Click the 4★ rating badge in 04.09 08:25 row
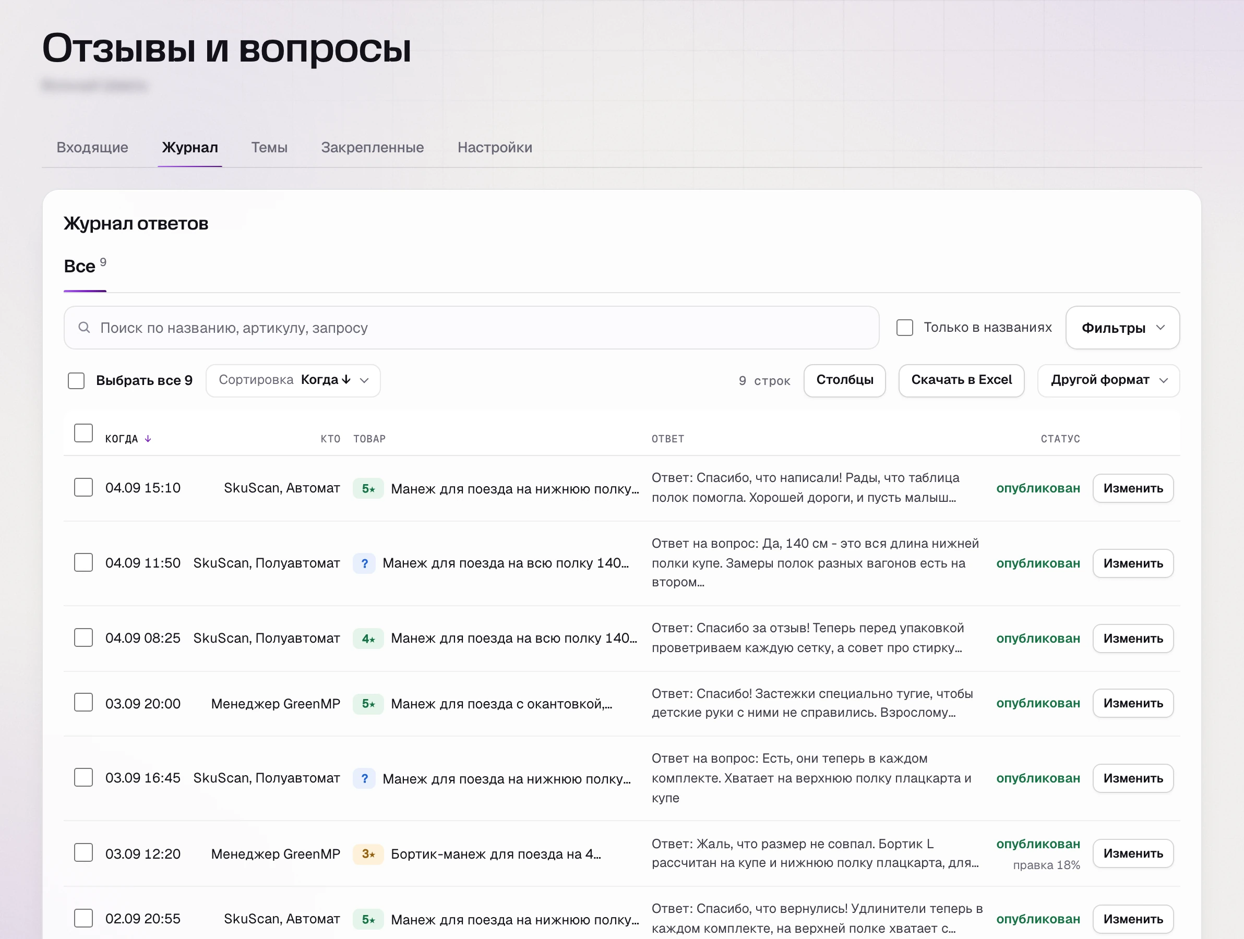This screenshot has width=1244, height=939. 368,639
